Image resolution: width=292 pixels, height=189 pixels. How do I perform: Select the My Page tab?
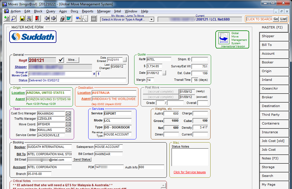click(274, 185)
